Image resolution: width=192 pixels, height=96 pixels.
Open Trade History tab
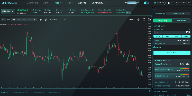(x=53, y=92)
